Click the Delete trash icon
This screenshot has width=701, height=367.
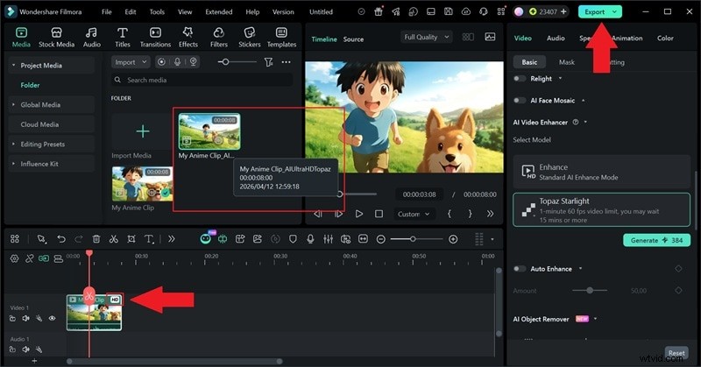click(x=96, y=239)
